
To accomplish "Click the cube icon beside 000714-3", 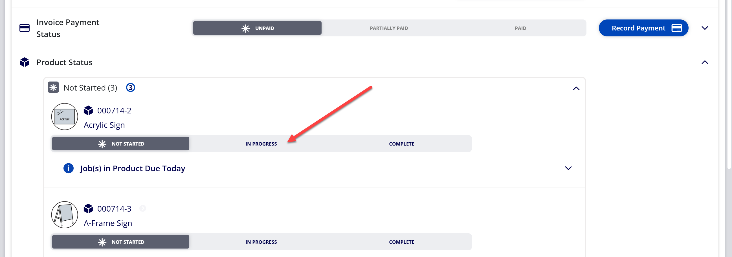I will tap(88, 208).
